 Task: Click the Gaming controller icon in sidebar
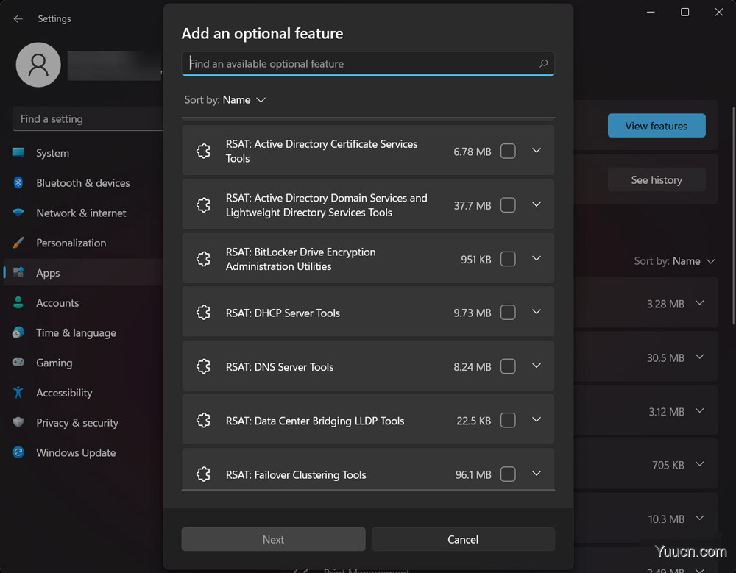coord(18,363)
